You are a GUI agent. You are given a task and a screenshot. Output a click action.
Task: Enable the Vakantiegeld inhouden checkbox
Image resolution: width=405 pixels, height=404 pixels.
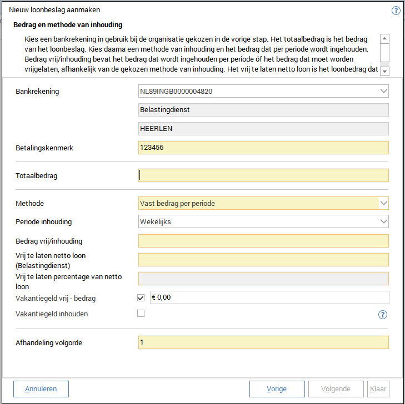[x=141, y=314]
